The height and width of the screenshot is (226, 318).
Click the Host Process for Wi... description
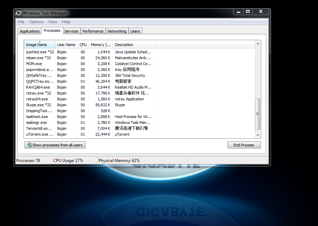click(133, 117)
